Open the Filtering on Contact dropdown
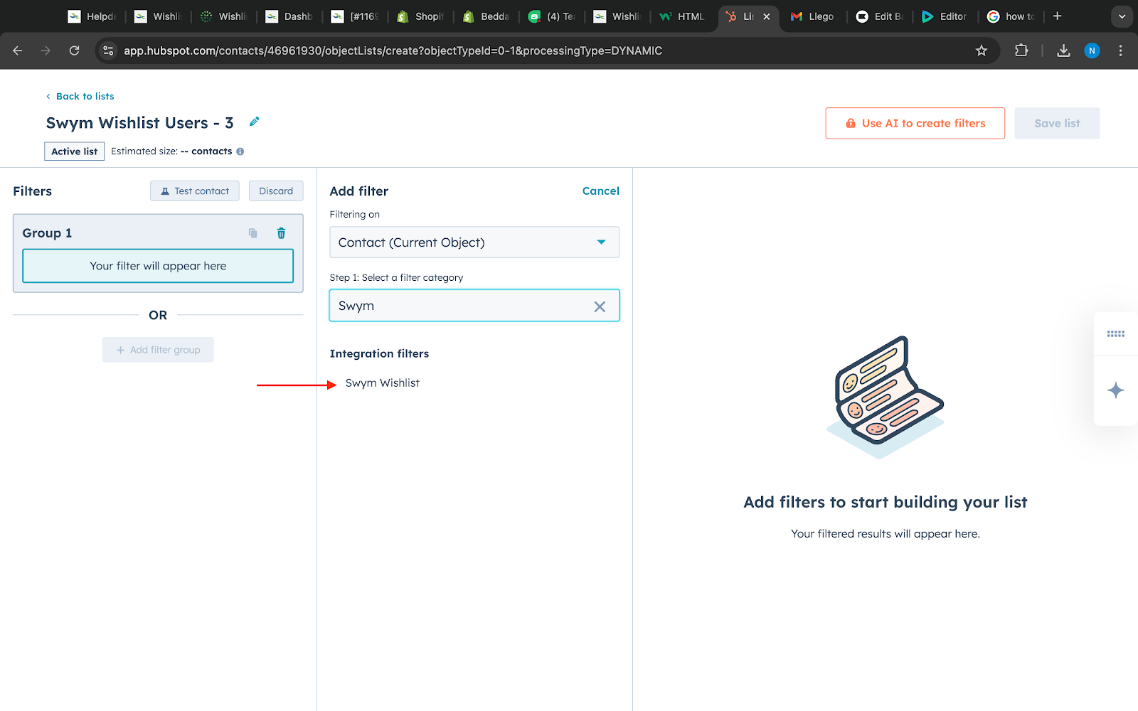Screen dimensions: 1138x711 coord(474,242)
